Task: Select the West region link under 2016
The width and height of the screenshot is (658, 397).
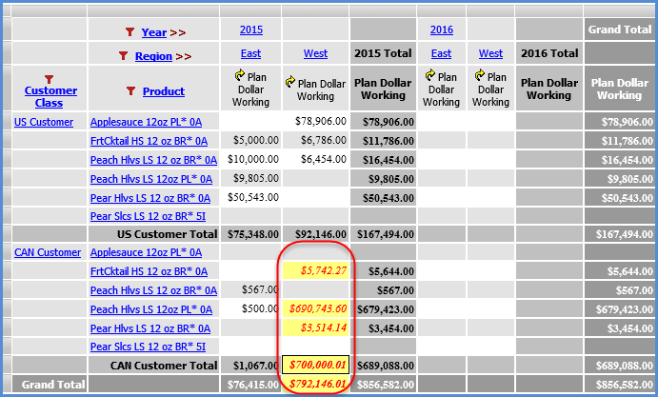Action: click(490, 53)
